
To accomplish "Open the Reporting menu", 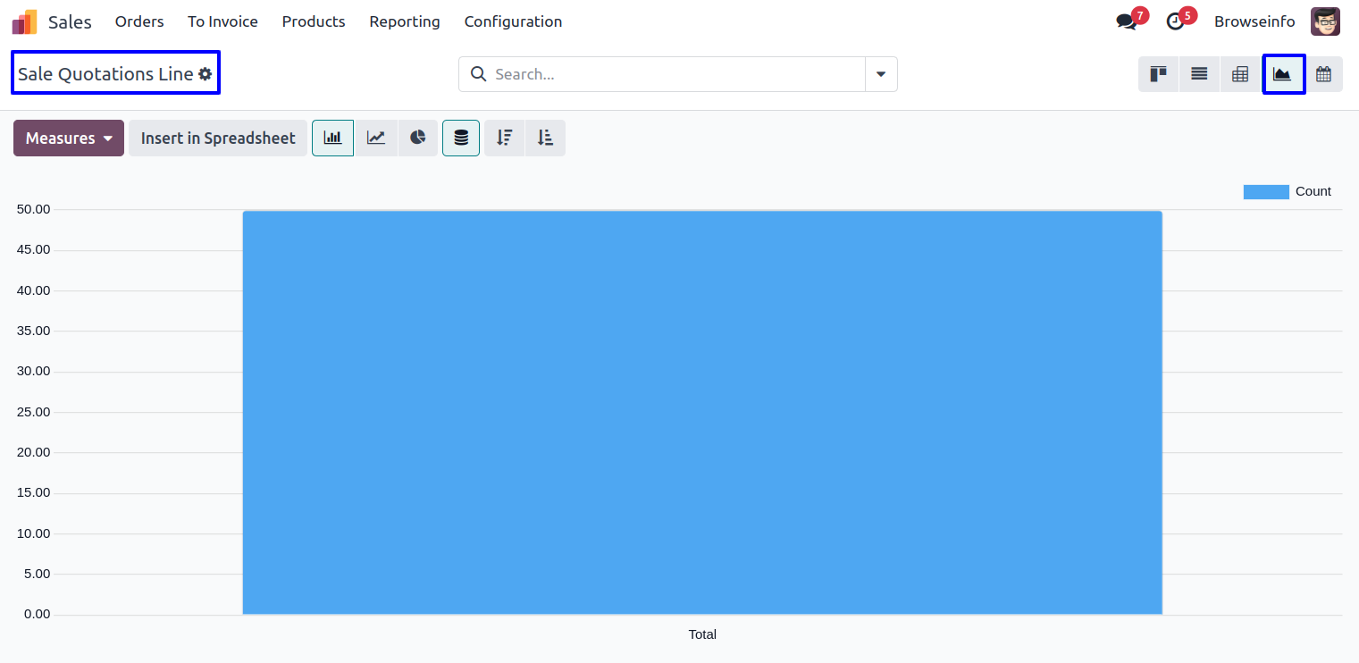I will click(x=405, y=21).
